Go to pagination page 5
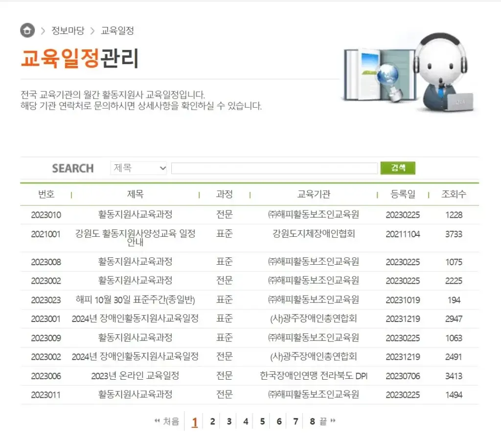This screenshot has height=436, width=501. click(262, 422)
